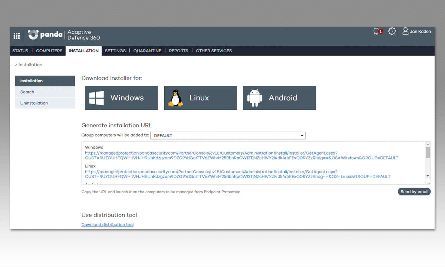This screenshot has width=445, height=267.
Task: Click the Download distribution tool link
Action: 108,225
